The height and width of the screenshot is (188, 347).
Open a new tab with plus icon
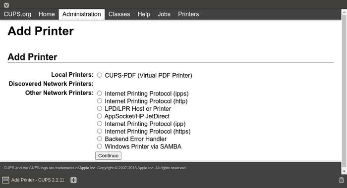click(x=73, y=180)
